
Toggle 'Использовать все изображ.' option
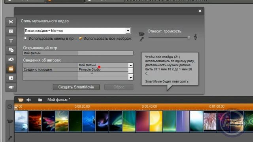click(80, 38)
